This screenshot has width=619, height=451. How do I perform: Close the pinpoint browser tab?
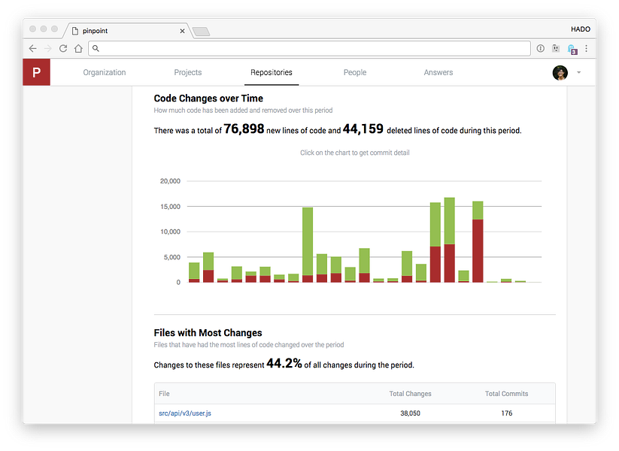(x=182, y=31)
